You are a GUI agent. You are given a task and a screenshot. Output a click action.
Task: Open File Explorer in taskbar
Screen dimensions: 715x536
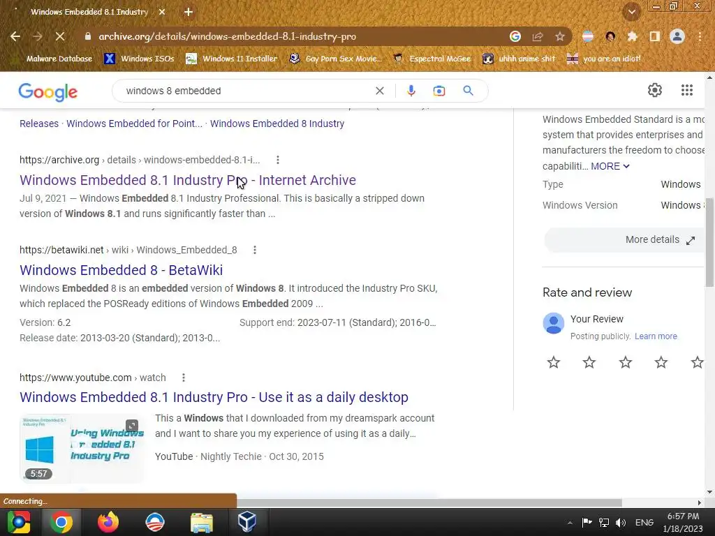(202, 522)
